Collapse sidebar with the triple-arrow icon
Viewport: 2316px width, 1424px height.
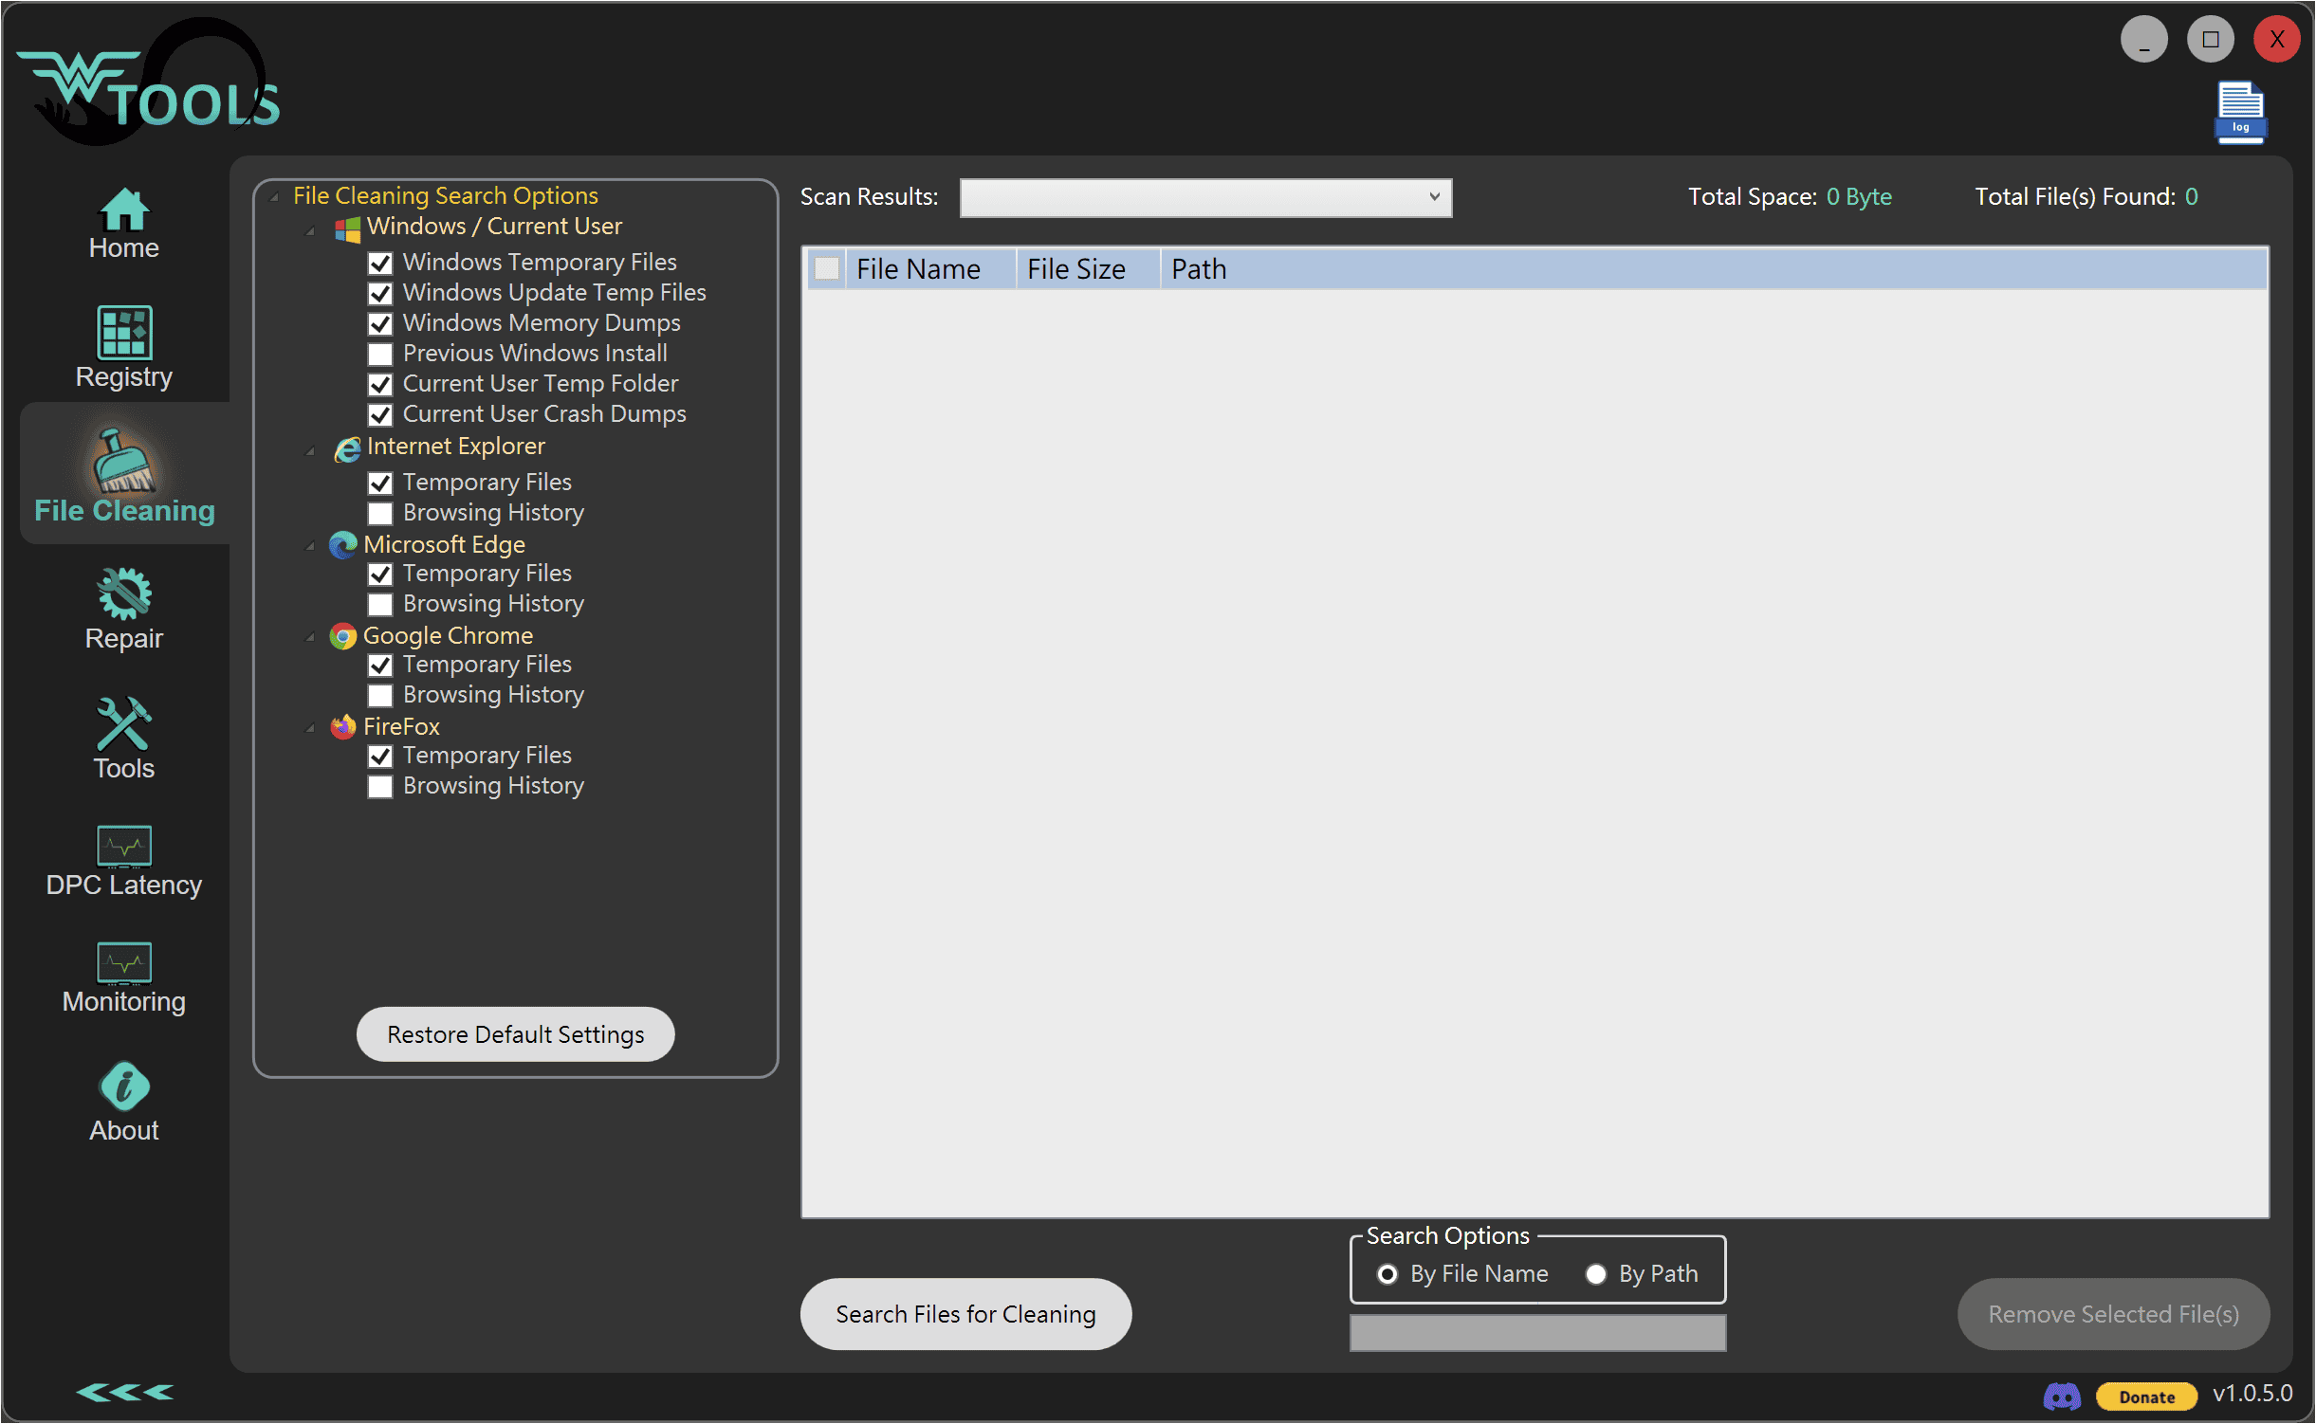[x=124, y=1392]
